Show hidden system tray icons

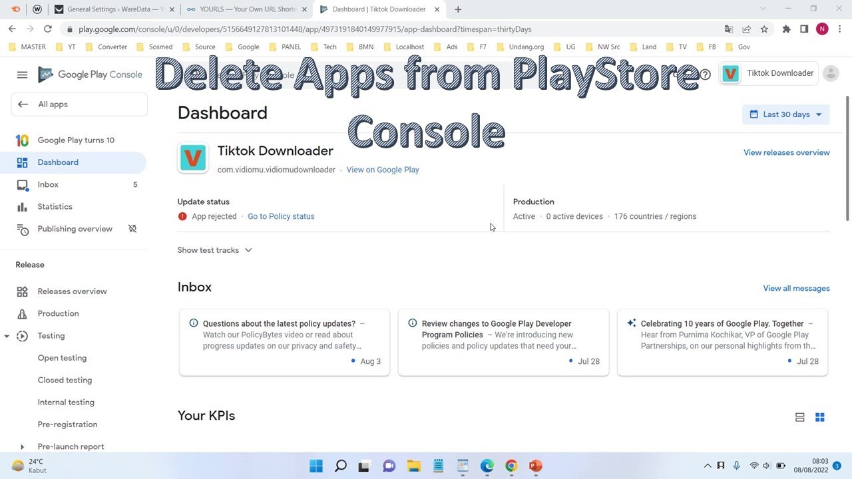(708, 466)
